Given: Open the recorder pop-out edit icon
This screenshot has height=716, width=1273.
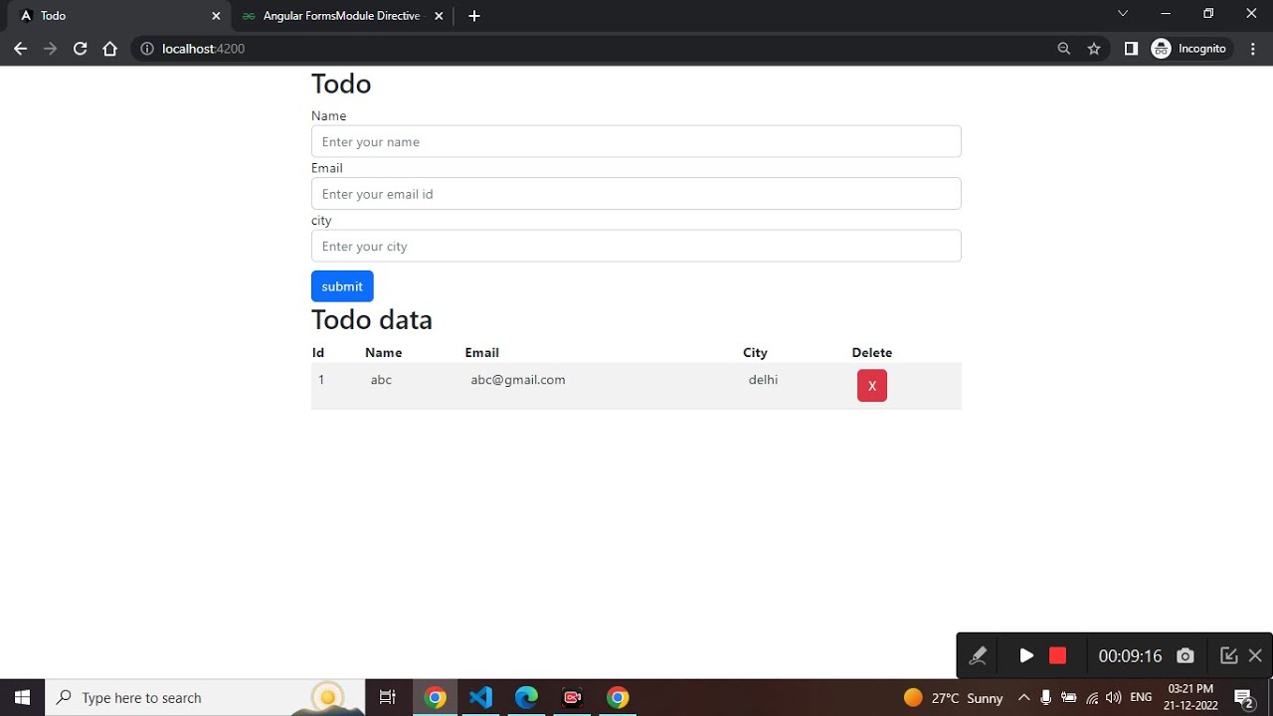Looking at the screenshot, I should point(1229,655).
